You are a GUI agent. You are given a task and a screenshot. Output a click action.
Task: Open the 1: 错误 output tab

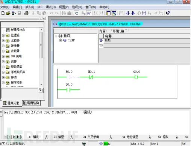(34, 137)
